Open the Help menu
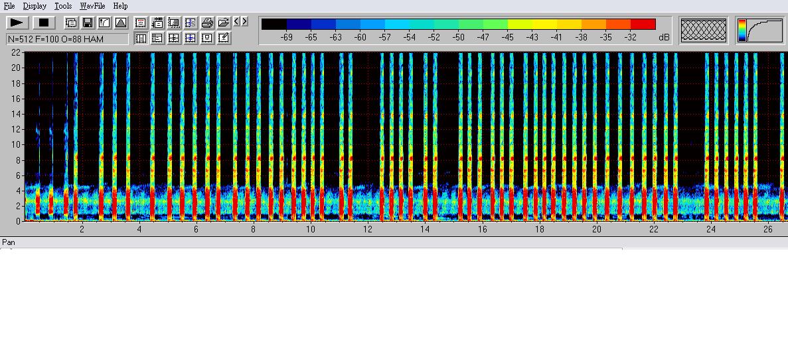The height and width of the screenshot is (339, 788). 120,6
